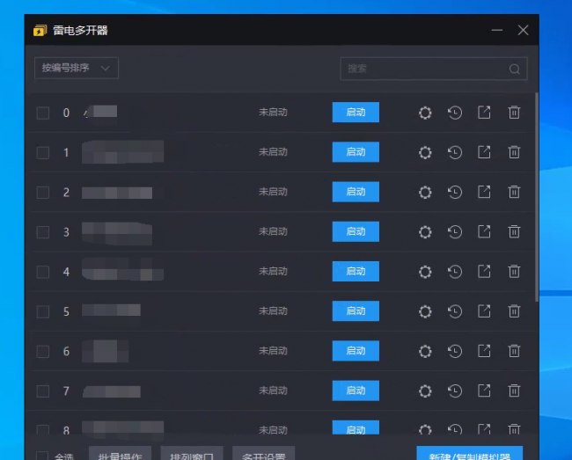Screen dimensions: 572x460
Task: Click the emulator list vertical scrollbar
Action: 537,197
